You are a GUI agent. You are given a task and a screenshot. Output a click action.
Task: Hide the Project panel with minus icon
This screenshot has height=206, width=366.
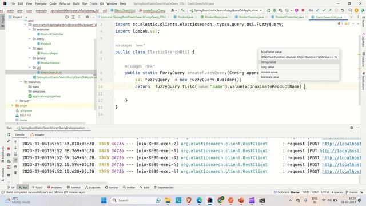click(93, 17)
